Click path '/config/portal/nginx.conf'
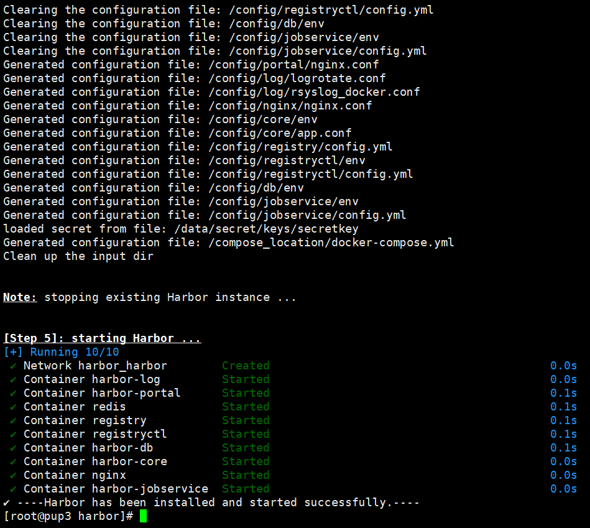 pos(293,64)
